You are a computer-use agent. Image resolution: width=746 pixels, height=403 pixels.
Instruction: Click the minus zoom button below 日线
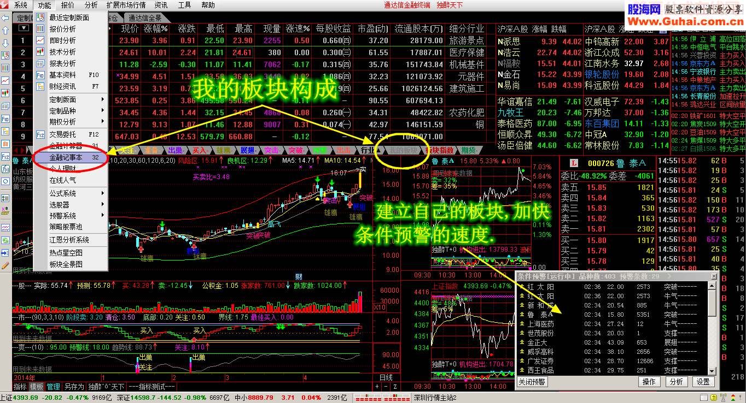(x=386, y=387)
